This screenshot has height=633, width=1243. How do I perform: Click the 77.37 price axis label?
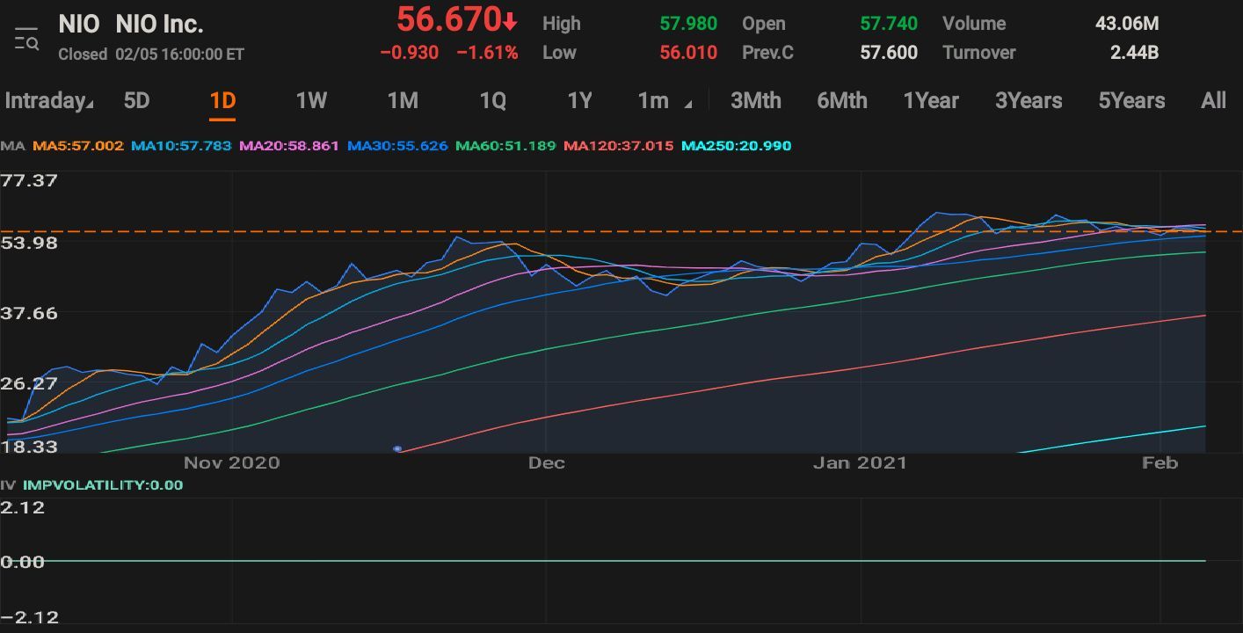pos(29,180)
